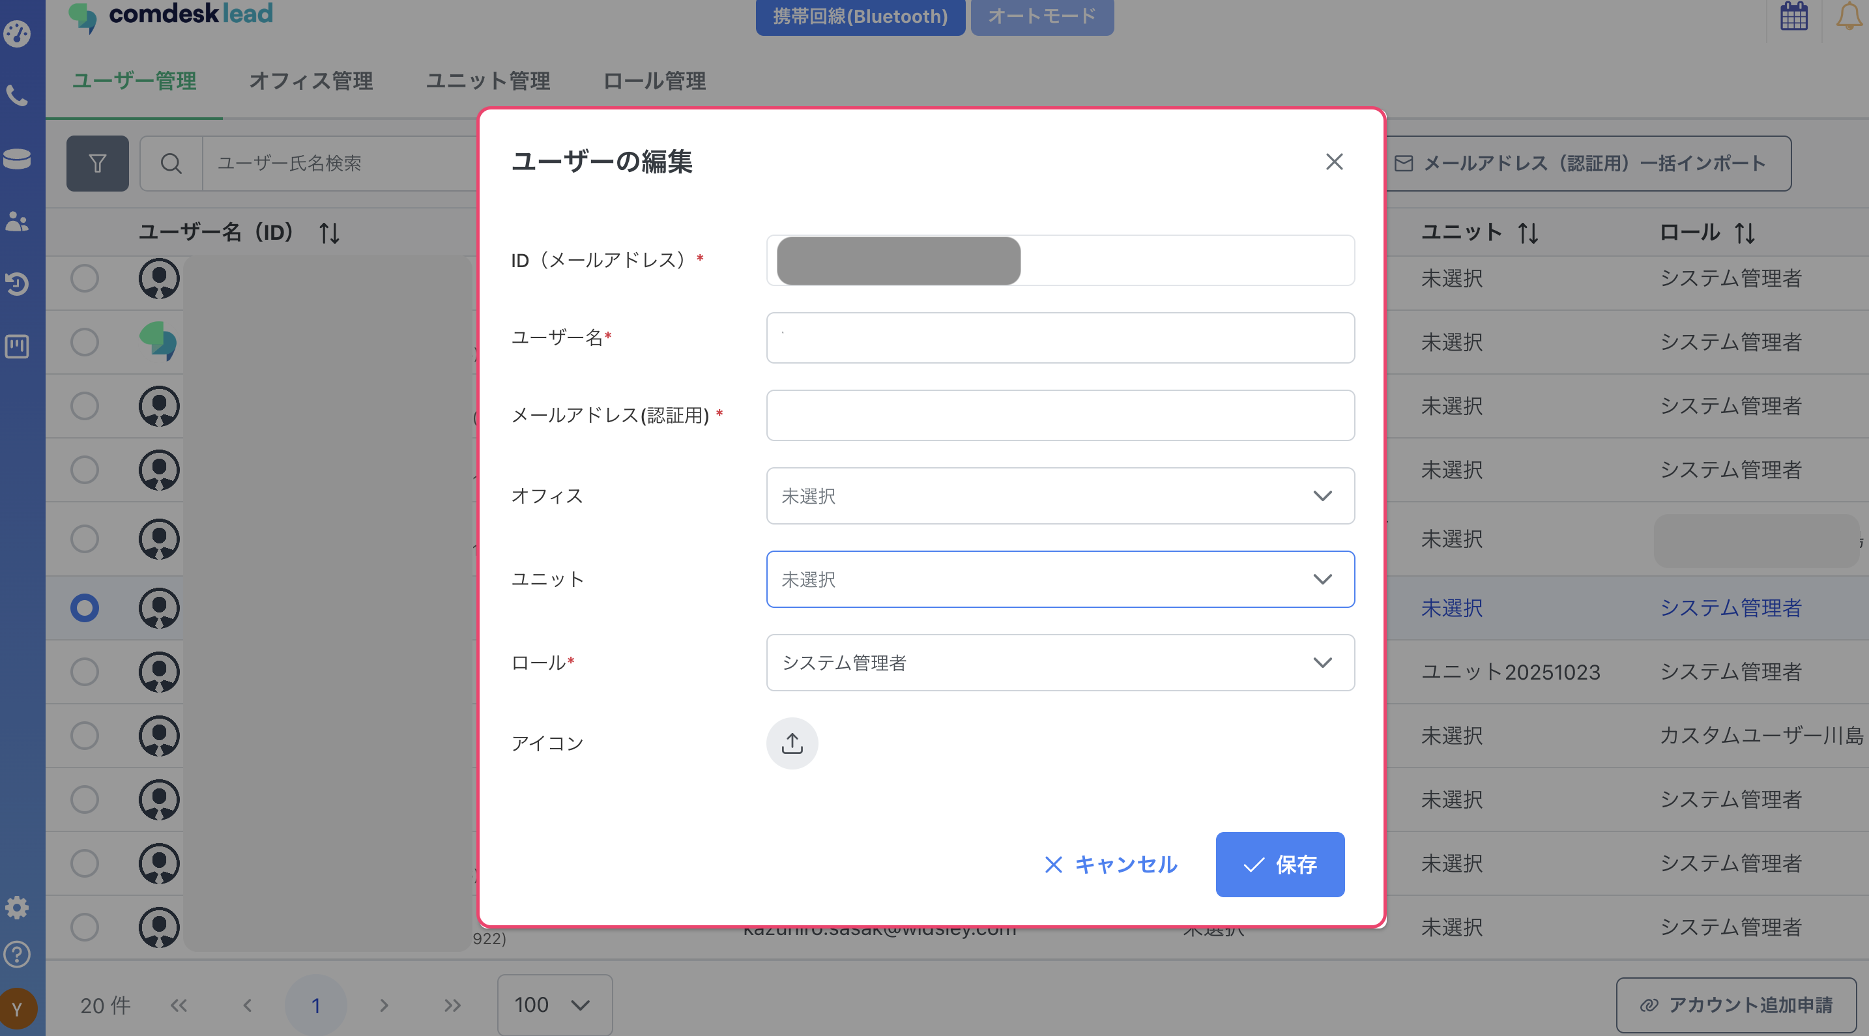This screenshot has width=1869, height=1036.
Task: Select the bottom row radio button
Action: click(85, 927)
